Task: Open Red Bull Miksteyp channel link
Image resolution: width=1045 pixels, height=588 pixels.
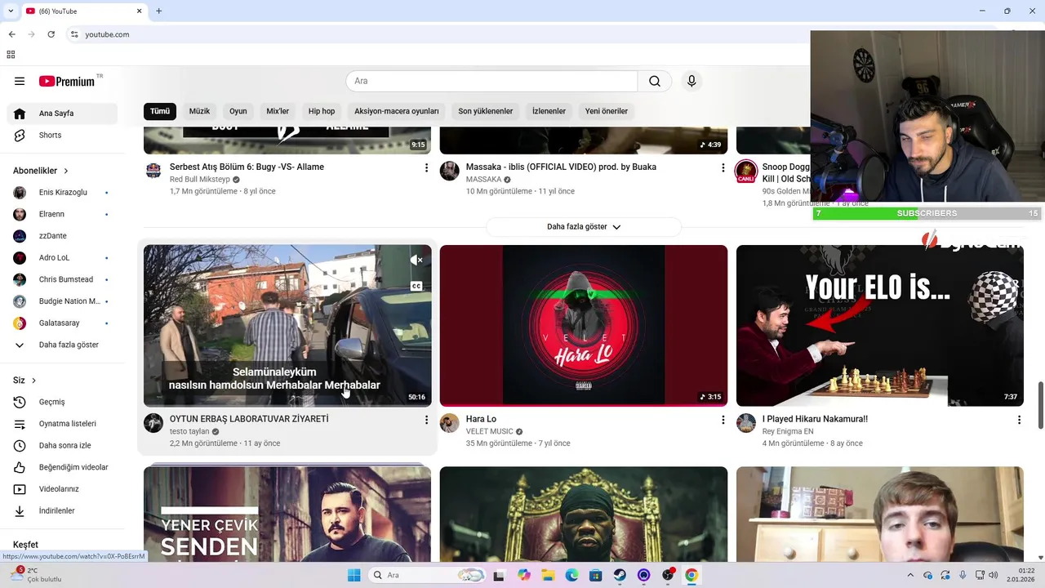Action: [x=200, y=179]
